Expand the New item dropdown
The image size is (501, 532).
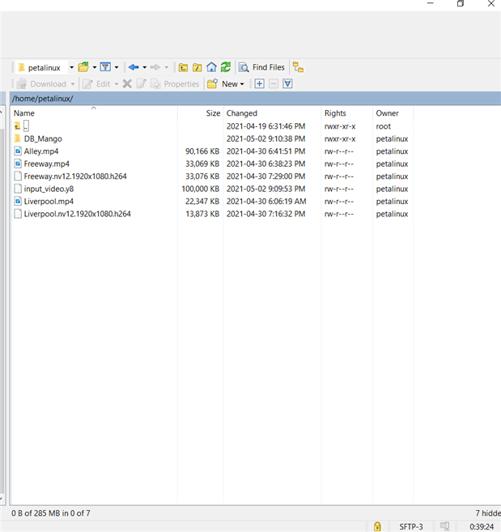242,83
